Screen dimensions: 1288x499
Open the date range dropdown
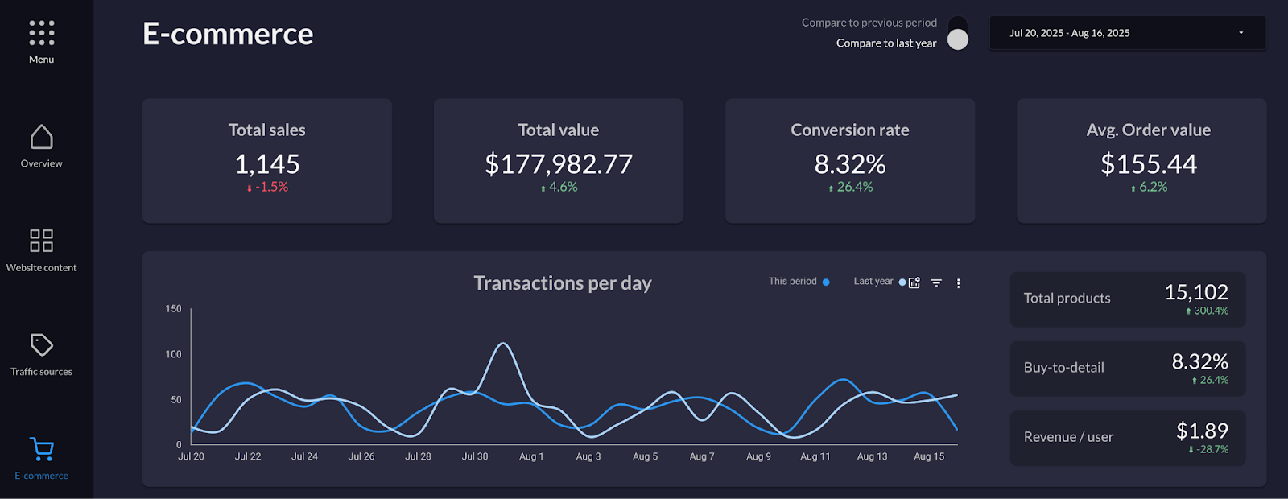pyautogui.click(x=1126, y=33)
